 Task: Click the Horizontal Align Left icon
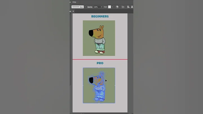point(128,7)
